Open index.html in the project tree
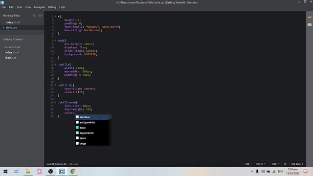 (12, 52)
